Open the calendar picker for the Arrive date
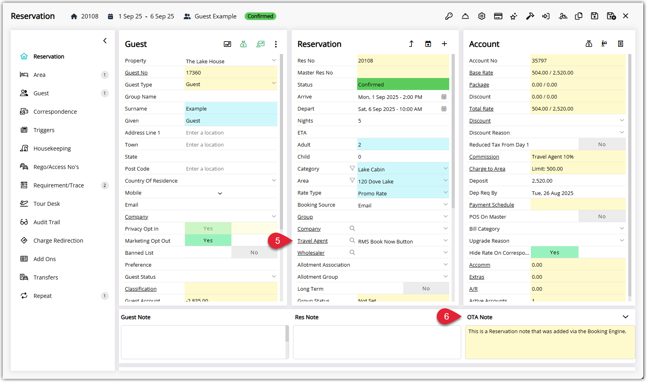This screenshot has height=382, width=647. coord(444,97)
